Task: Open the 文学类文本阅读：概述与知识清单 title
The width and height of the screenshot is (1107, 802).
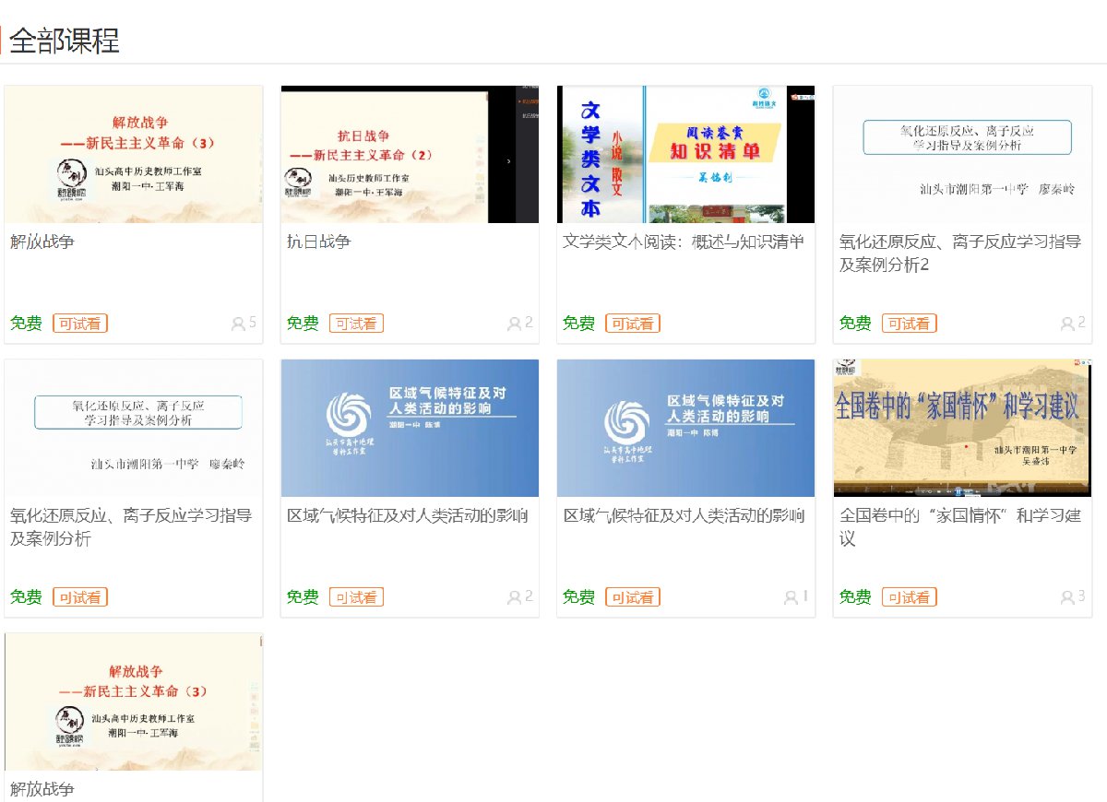Action: click(x=684, y=242)
